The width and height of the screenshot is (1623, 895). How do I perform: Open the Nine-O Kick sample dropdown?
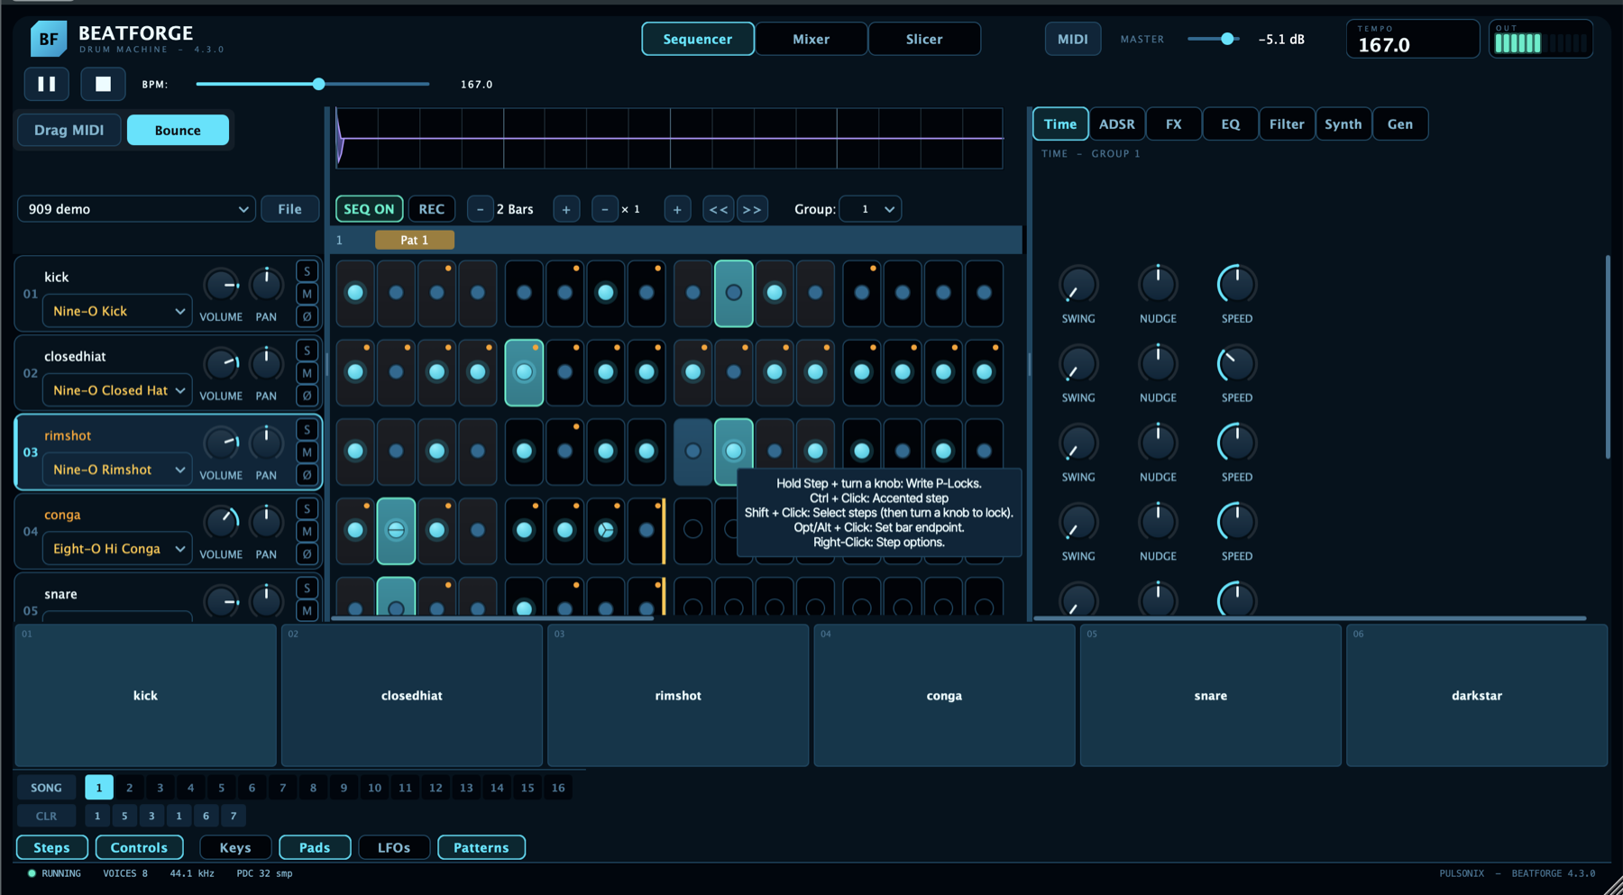117,311
